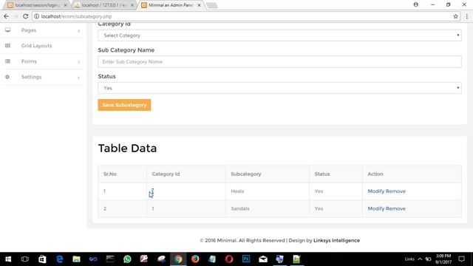The width and height of the screenshot is (473, 266).
Task: Open the Mail app on the taskbar
Action: tap(263, 259)
